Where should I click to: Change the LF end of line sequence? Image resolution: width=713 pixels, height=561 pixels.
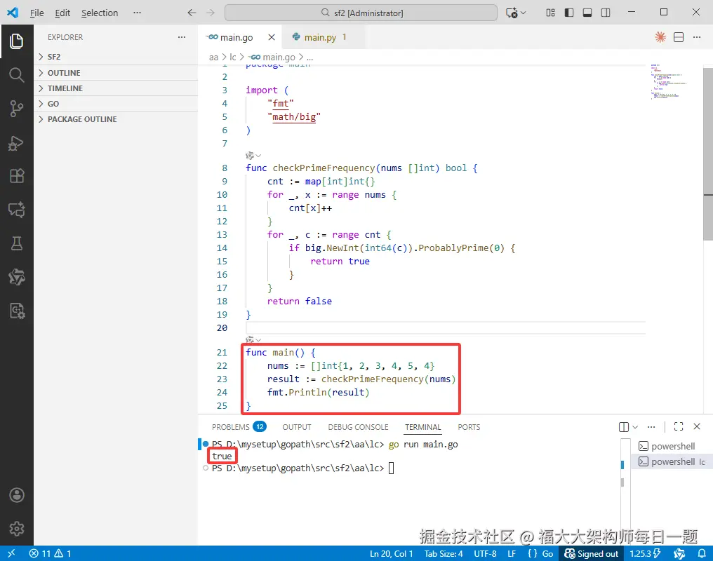point(512,553)
